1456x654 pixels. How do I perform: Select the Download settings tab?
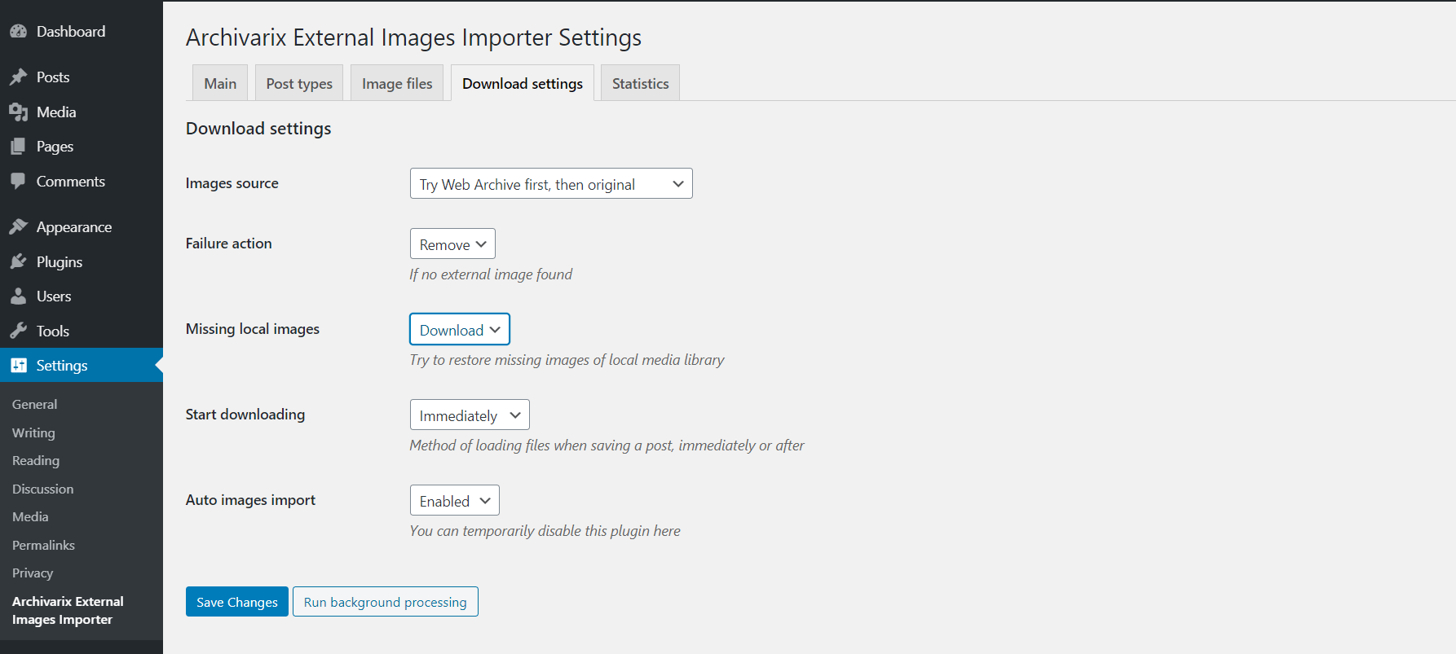[523, 83]
